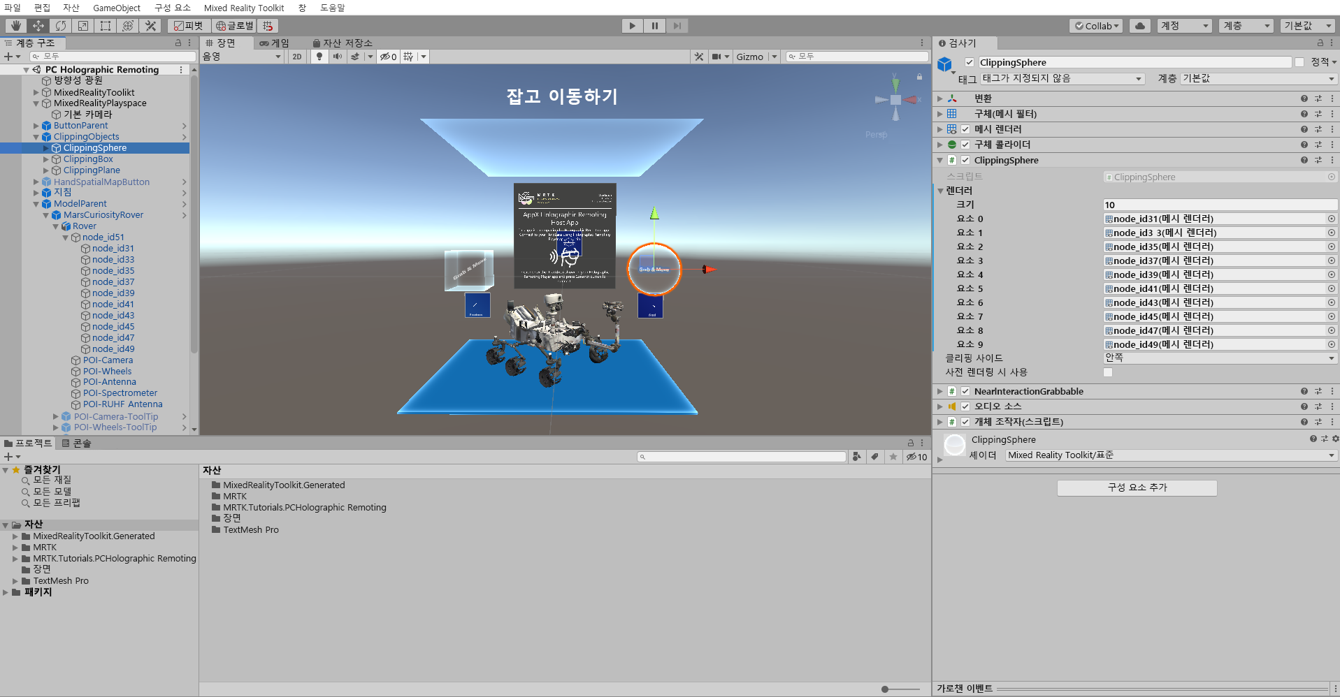
Task: Open the Collab dropdown
Action: pos(1096,26)
